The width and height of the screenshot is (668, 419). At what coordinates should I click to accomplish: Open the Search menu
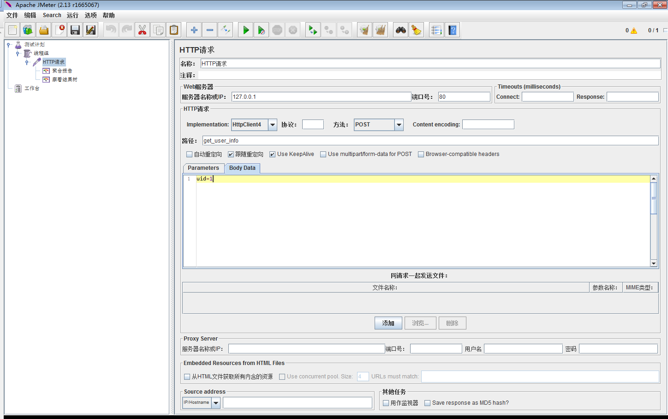(x=52, y=15)
